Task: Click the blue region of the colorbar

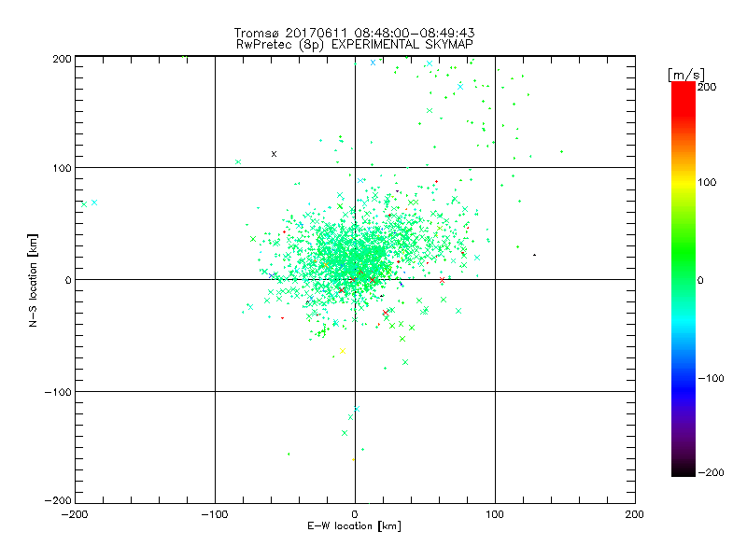Action: (684, 385)
